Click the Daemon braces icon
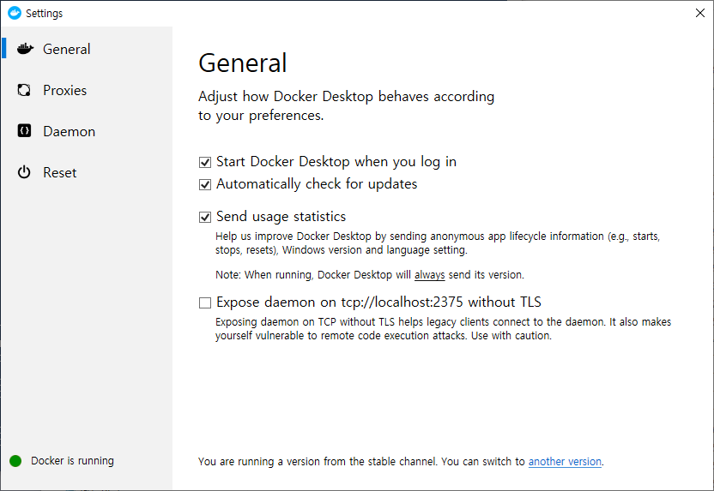The width and height of the screenshot is (714, 491). [24, 131]
